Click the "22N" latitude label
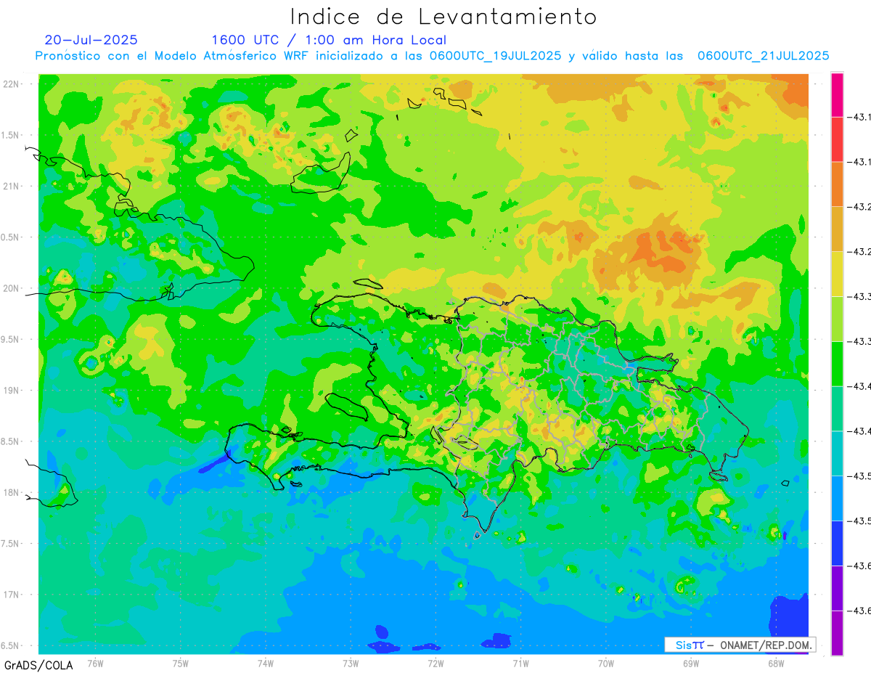Viewport: 871px width, 673px height. pyautogui.click(x=12, y=83)
